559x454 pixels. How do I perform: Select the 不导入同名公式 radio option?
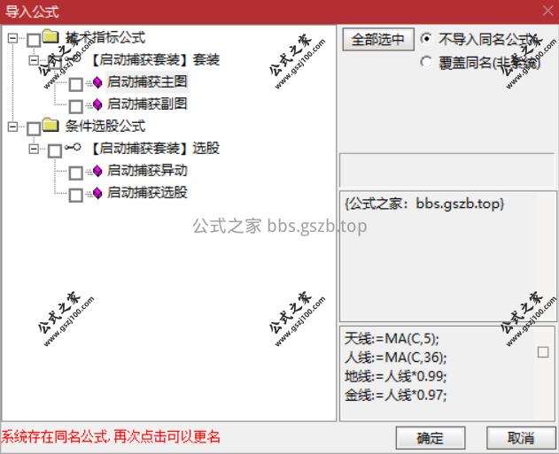tap(425, 38)
